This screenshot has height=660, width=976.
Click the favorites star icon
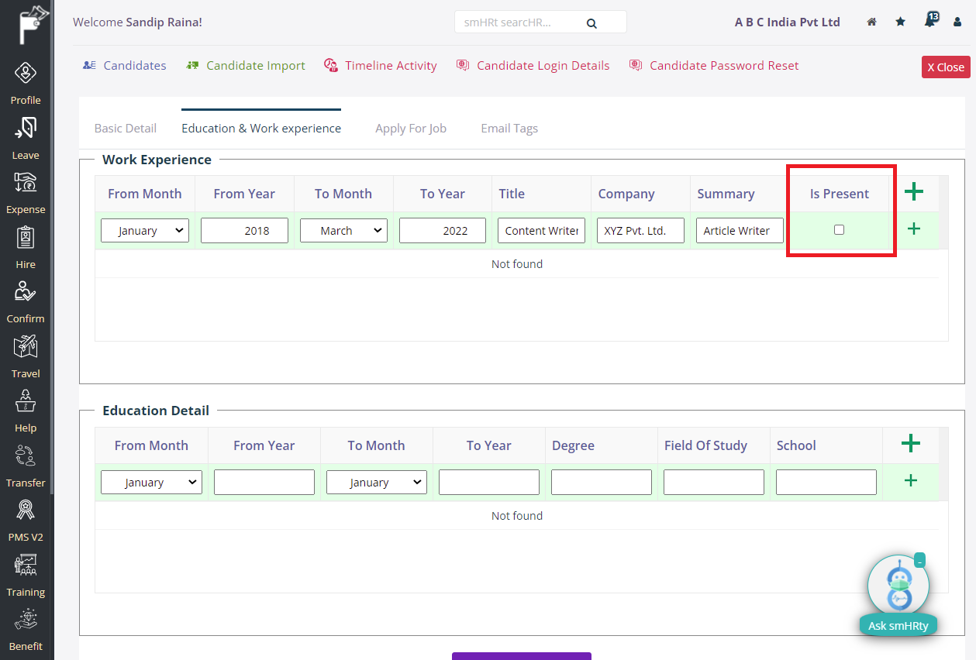[900, 22]
